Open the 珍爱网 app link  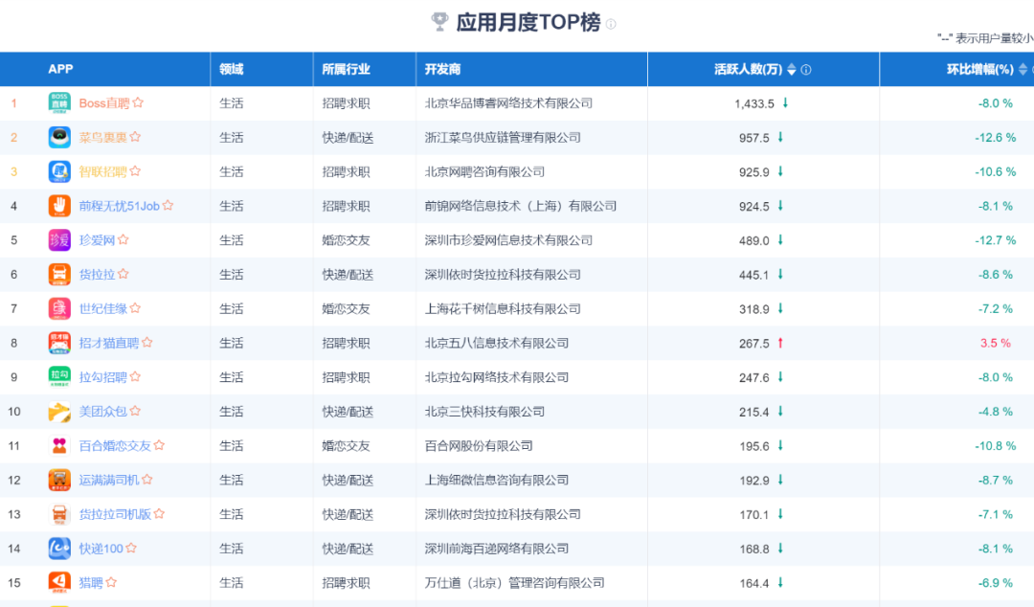[97, 240]
